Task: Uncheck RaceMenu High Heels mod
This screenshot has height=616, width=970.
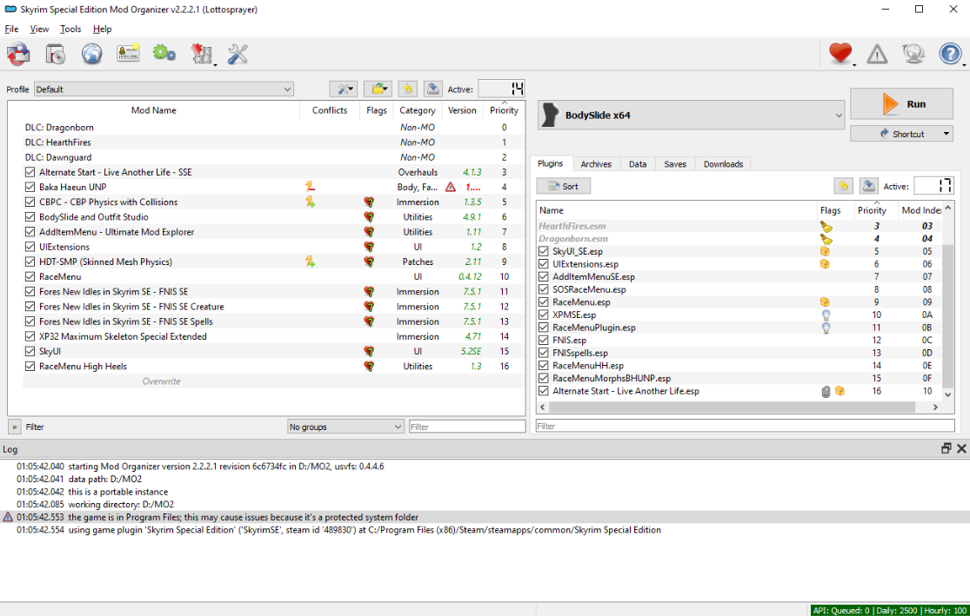Action: tap(30, 366)
